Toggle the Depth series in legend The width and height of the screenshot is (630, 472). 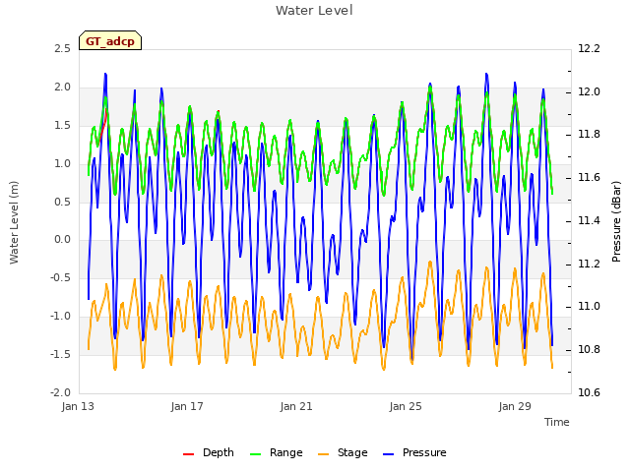208,452
